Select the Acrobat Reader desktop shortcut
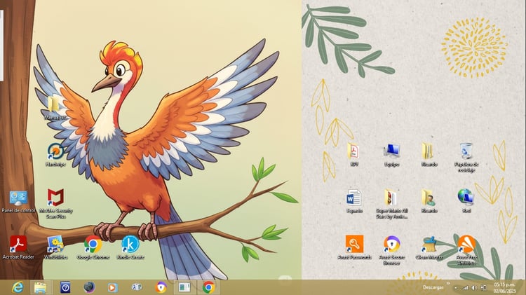 coord(18,247)
